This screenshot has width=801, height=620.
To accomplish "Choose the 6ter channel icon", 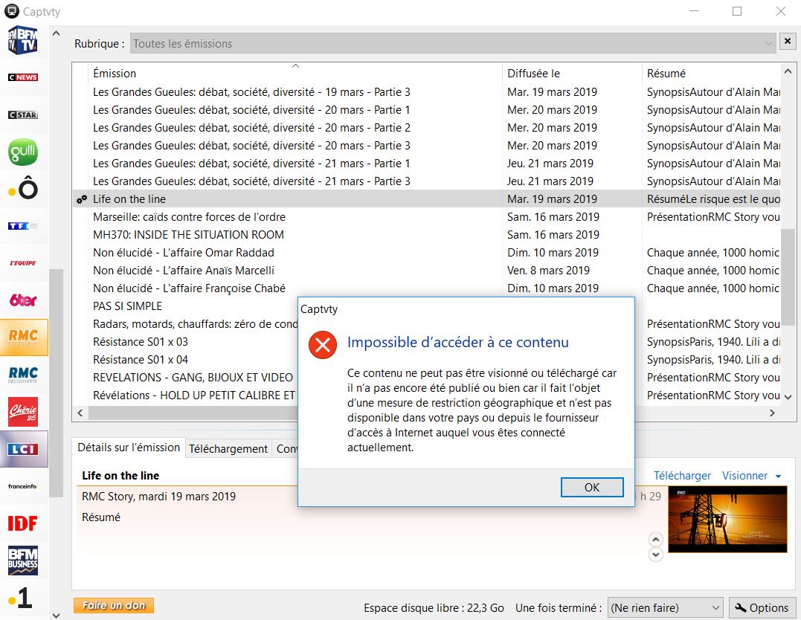I will [22, 300].
